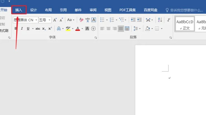The height and width of the screenshot is (115, 206).
Task: Open the 视图 tab
Action: [x=108, y=10]
